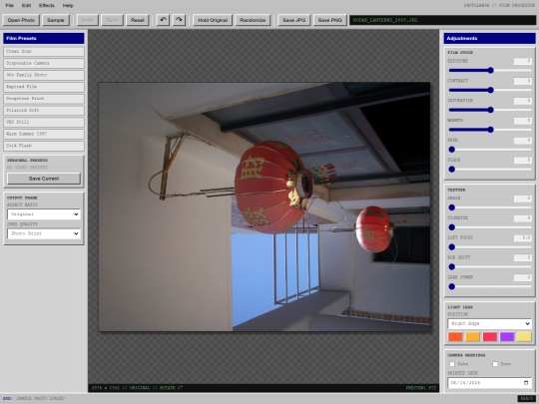
Task: Click the 'SAMPLE PHOTO LOADED' status message
Action: point(41,398)
